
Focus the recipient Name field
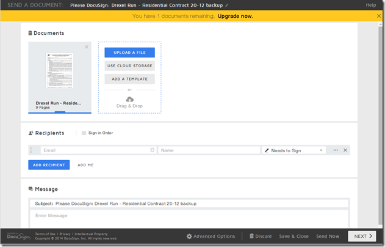tap(209, 150)
